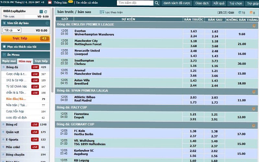259x162 pixels.
Task: Refresh balance next to account name
Action: click(46, 12)
